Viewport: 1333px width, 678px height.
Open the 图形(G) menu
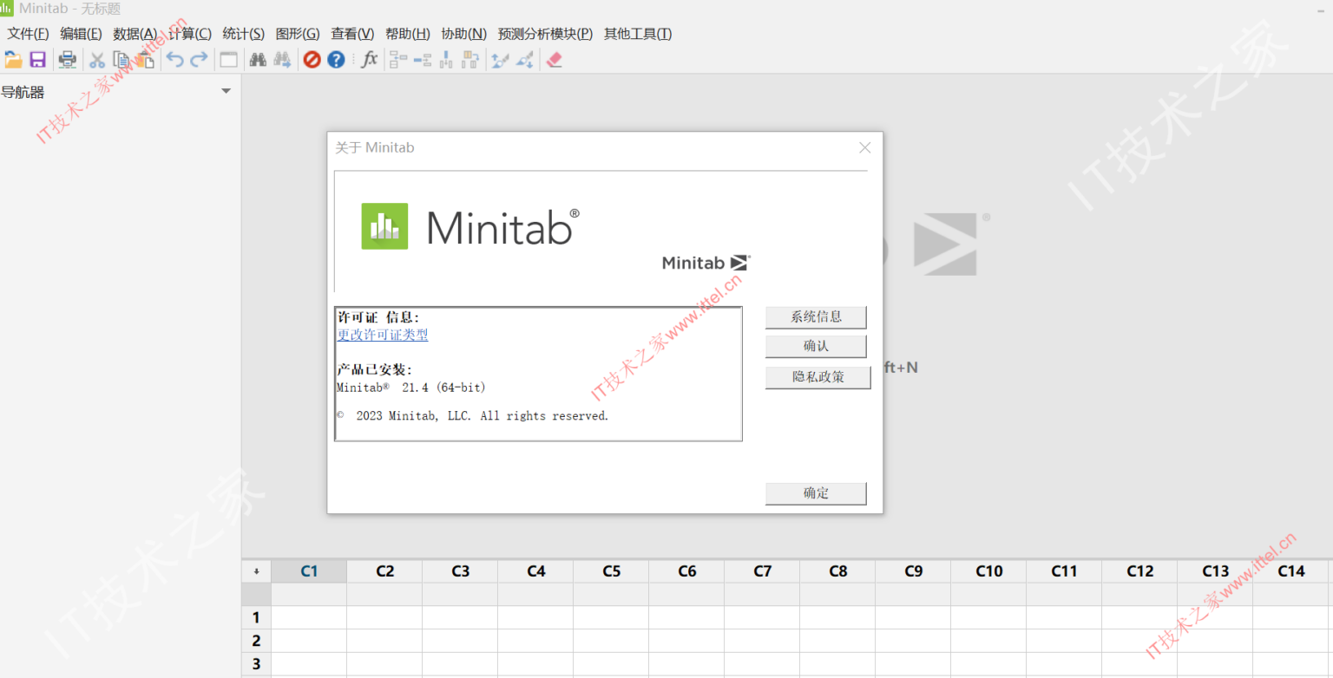[298, 33]
